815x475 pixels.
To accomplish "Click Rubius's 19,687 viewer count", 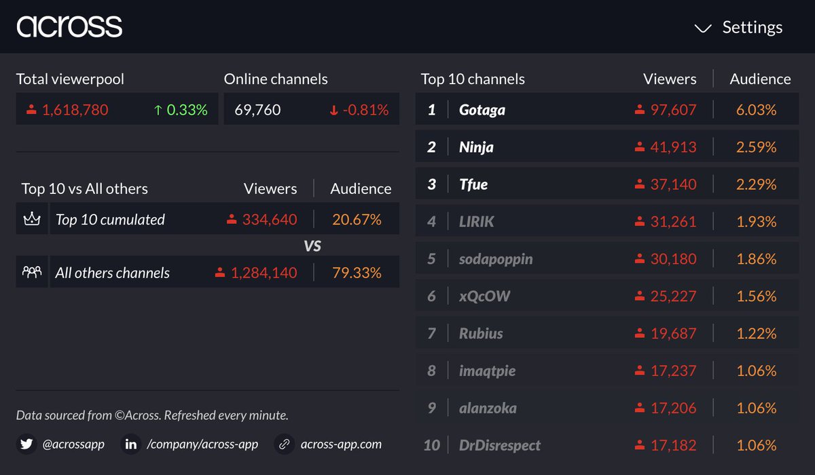I will coord(673,334).
